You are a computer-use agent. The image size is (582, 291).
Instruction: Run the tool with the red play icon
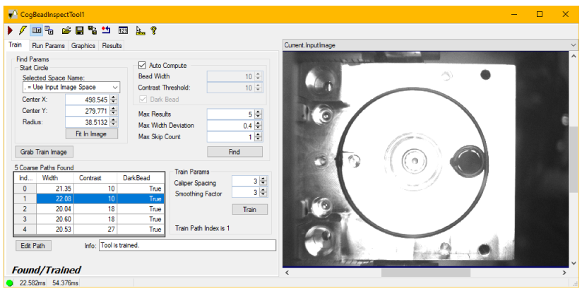(x=11, y=30)
